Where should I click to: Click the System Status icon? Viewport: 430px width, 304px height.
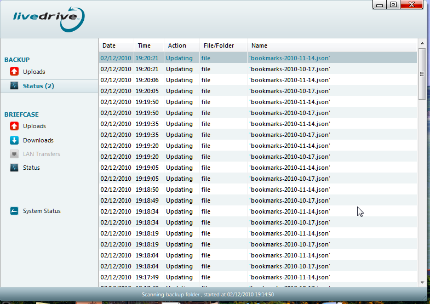click(x=14, y=211)
